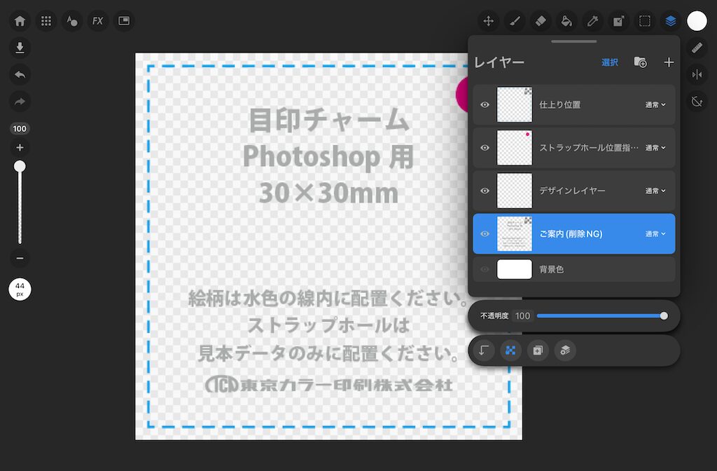Click the 背景色 layer name
Viewport: 717px width, 471px height.
(552, 269)
